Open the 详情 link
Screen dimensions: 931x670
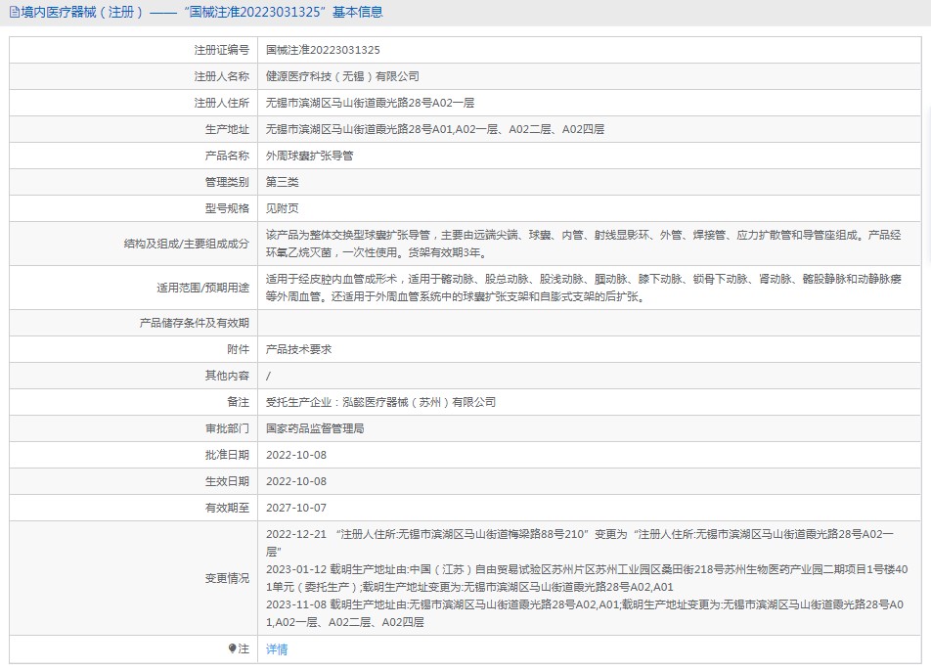(x=277, y=649)
